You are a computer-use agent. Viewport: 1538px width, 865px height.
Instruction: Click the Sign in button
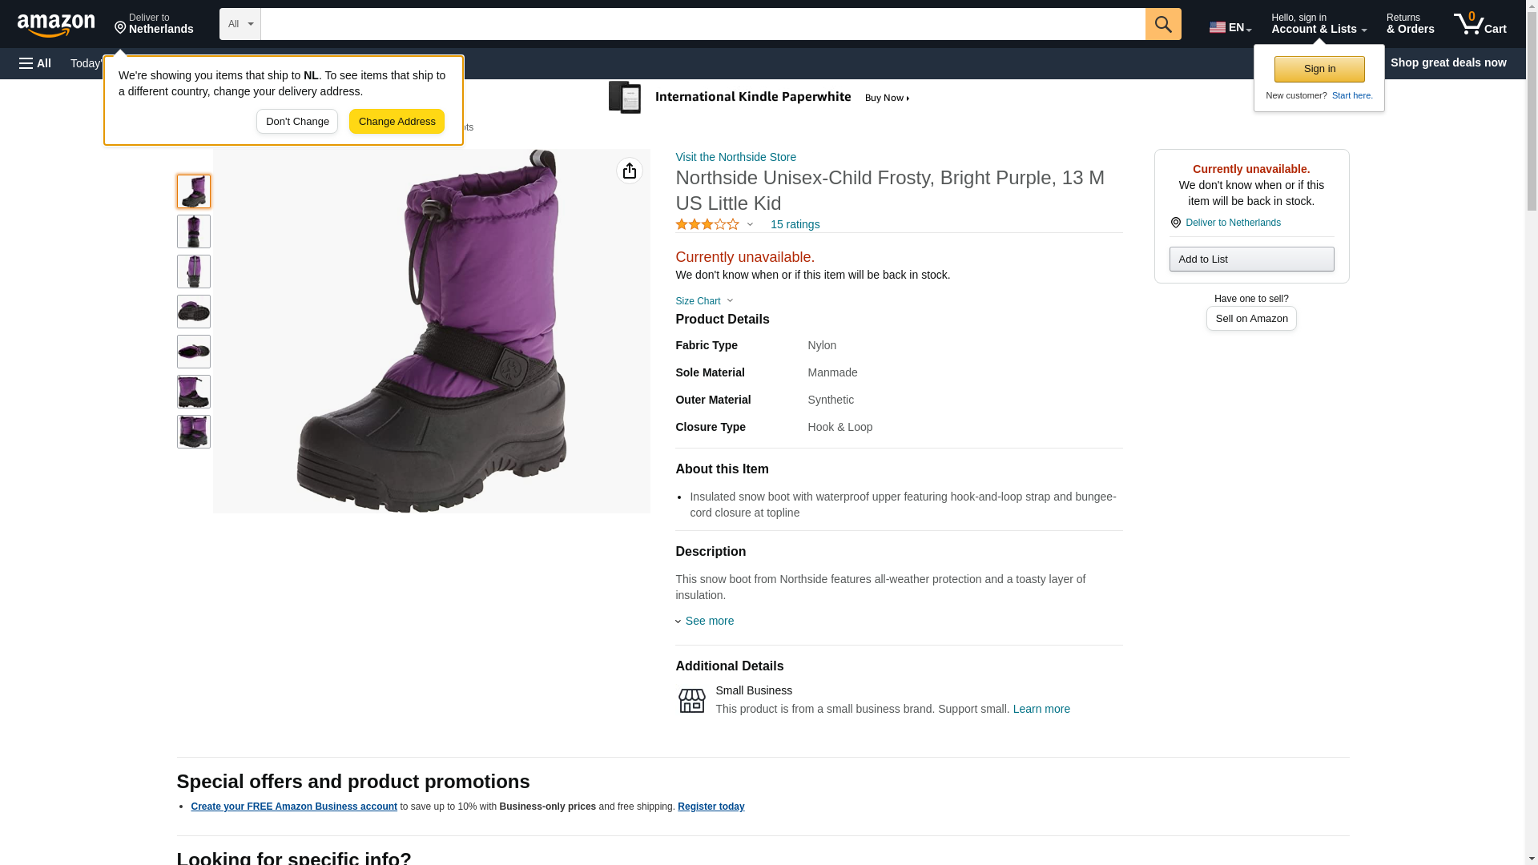[x=1319, y=69]
